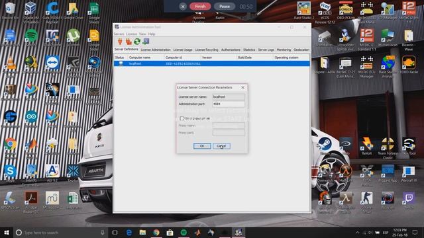Open the EOBD-Facile desktop icon
This screenshot has width=424, height=238.
click(409, 64)
